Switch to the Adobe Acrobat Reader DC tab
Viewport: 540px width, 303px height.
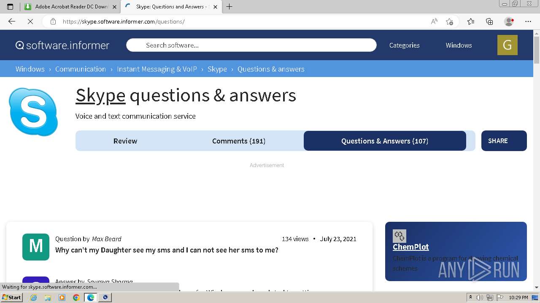coord(71,7)
